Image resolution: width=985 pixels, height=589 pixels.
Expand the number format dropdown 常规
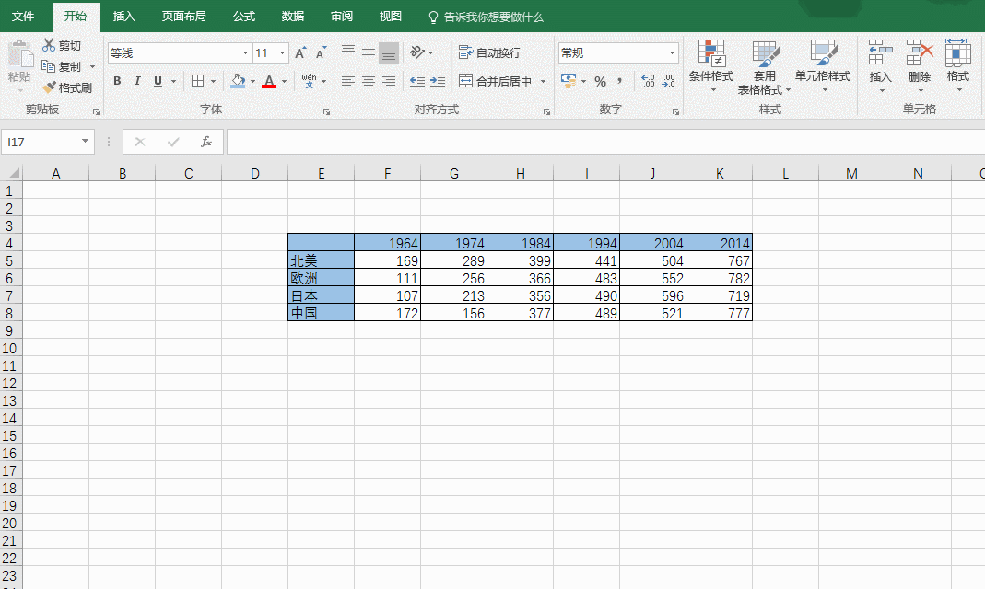pos(672,53)
